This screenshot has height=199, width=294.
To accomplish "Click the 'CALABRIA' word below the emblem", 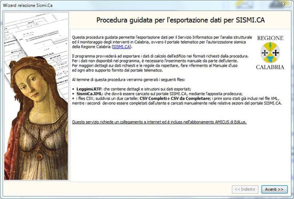I will (x=270, y=67).
